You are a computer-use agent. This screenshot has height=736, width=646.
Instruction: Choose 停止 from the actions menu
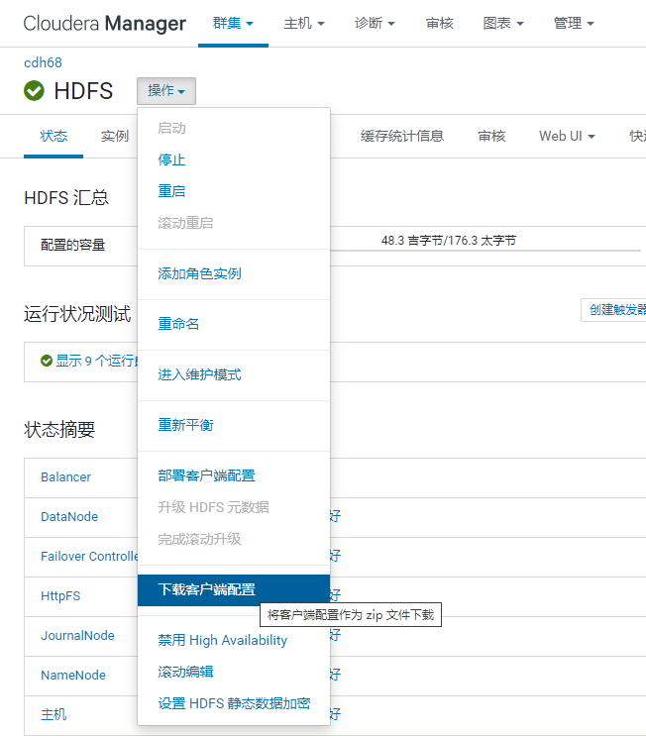pyautogui.click(x=171, y=159)
